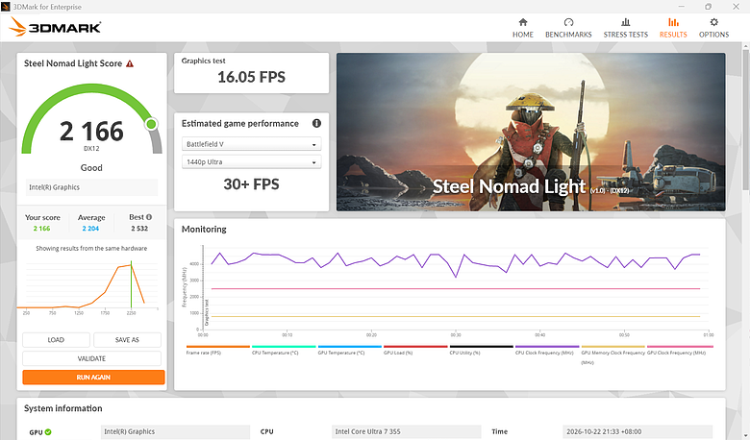The image size is (750, 440).
Task: Click the 2 166 score number
Action: (x=91, y=132)
